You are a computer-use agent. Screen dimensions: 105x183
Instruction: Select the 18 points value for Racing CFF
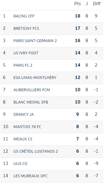78,16
